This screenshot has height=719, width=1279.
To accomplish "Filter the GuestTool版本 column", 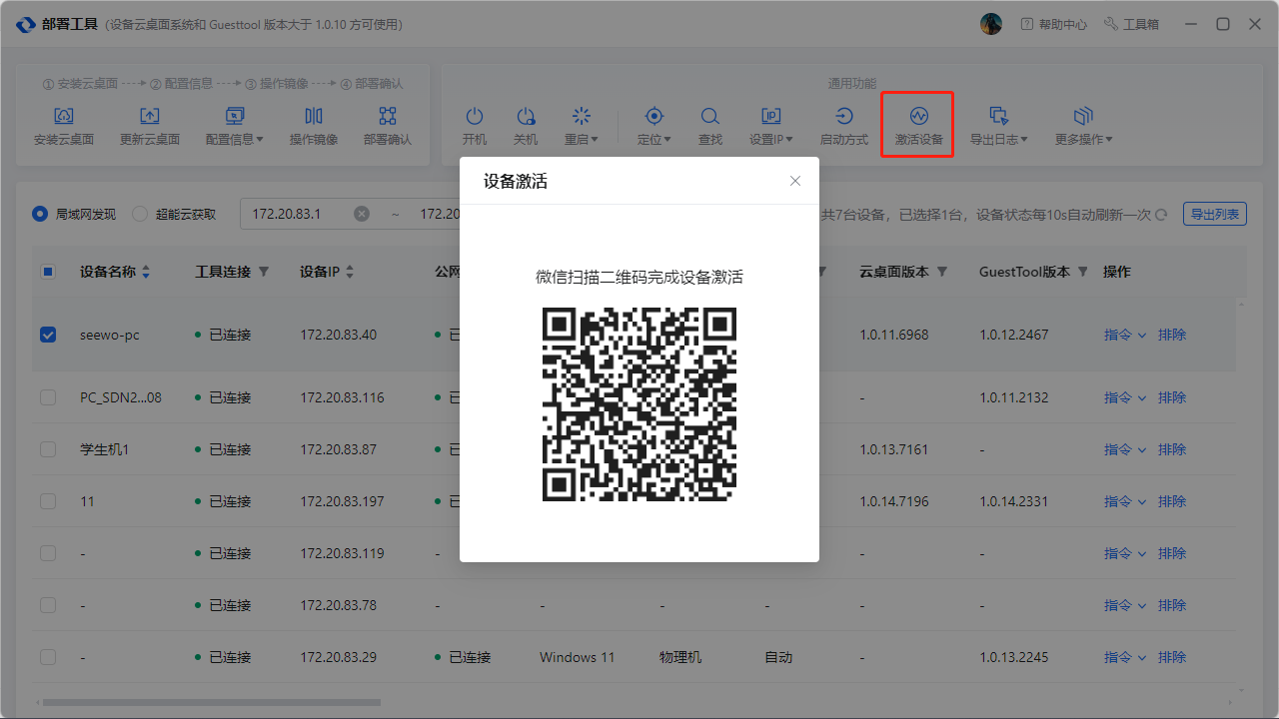I will 1083,272.
